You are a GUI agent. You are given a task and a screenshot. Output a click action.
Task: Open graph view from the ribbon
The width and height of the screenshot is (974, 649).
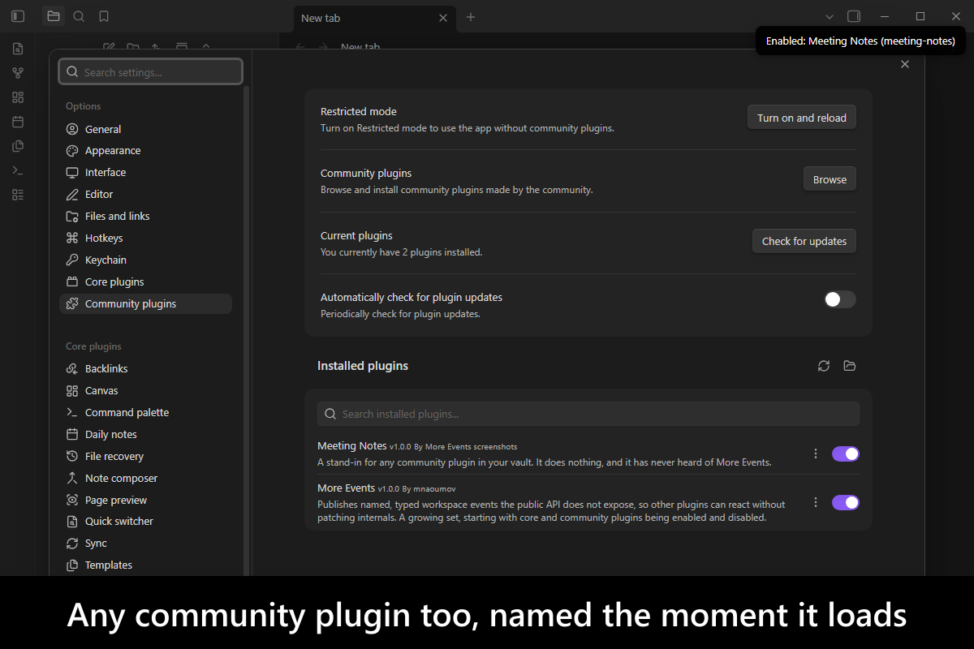point(18,73)
